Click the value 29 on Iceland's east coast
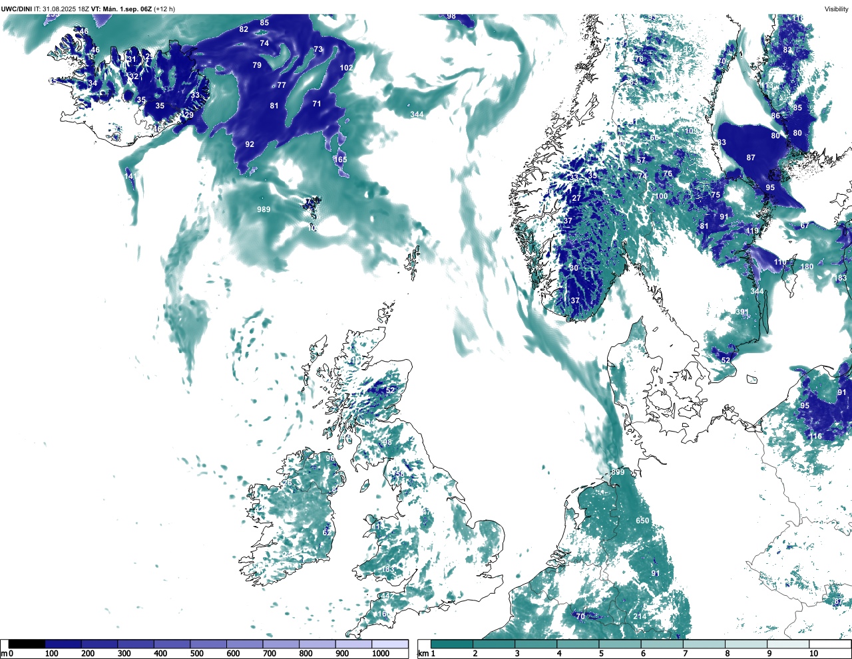The height and width of the screenshot is (659, 852). [189, 115]
